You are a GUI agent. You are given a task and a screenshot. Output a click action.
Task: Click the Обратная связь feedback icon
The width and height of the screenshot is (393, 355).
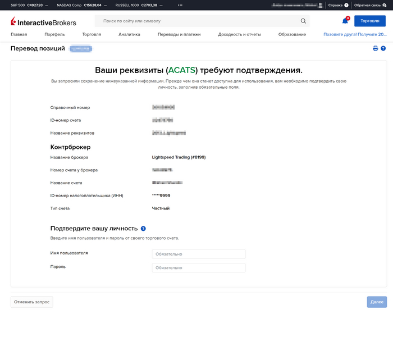[x=384, y=5]
